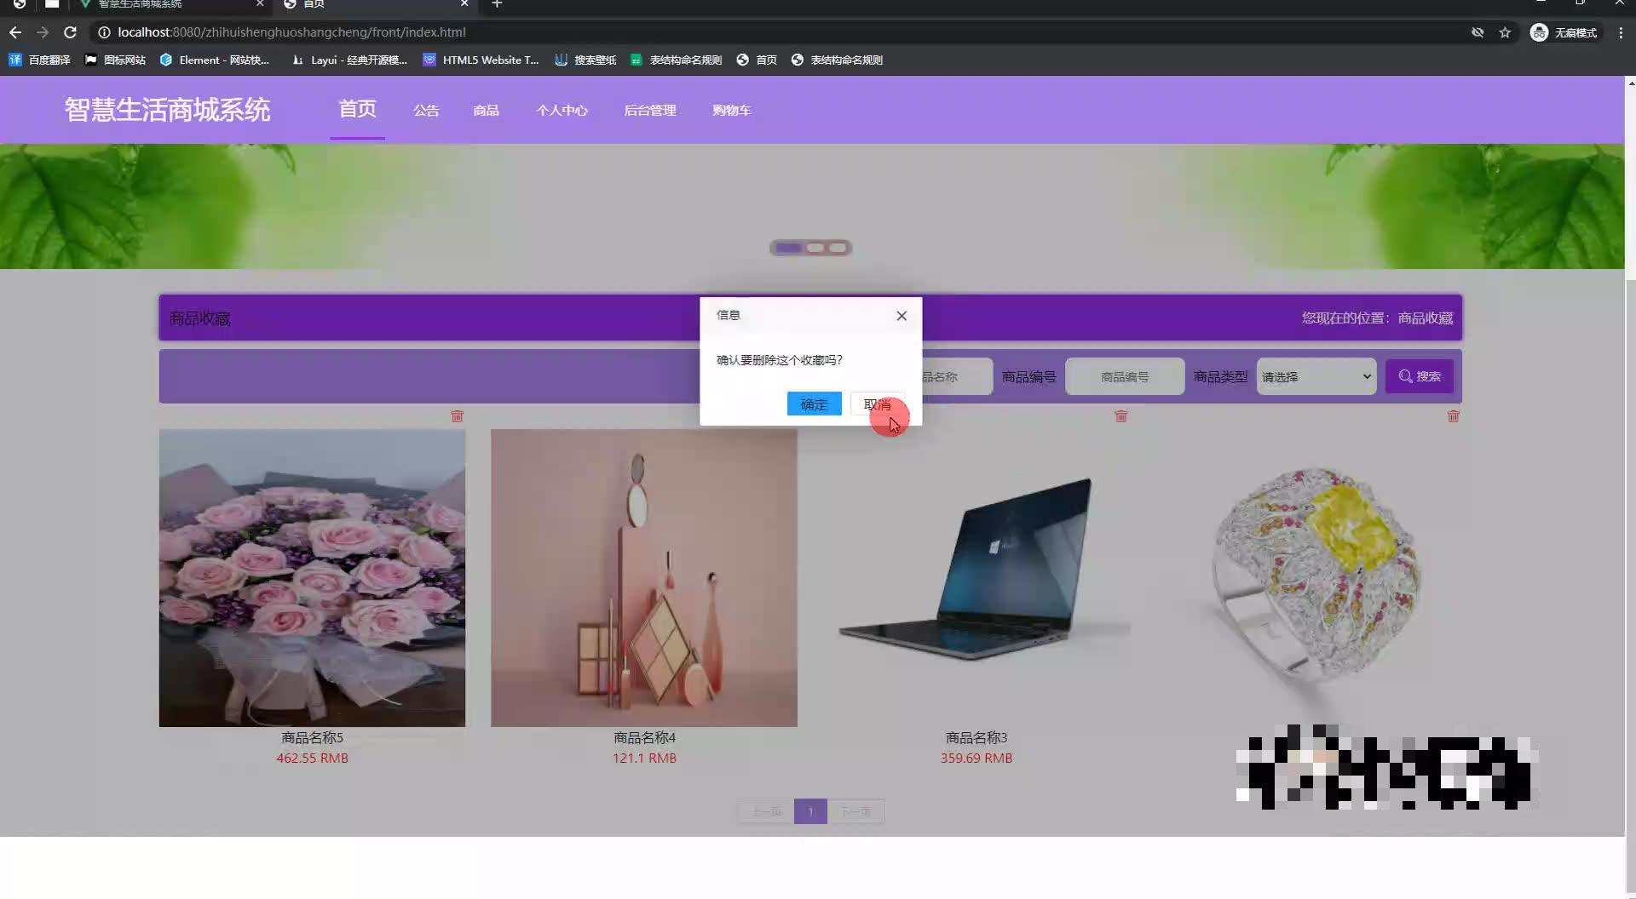Click the browser back arrow
The height and width of the screenshot is (899, 1636).
click(x=15, y=32)
